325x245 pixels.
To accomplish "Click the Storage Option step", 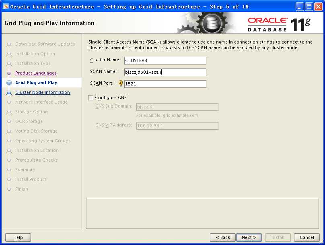I will [31, 112].
